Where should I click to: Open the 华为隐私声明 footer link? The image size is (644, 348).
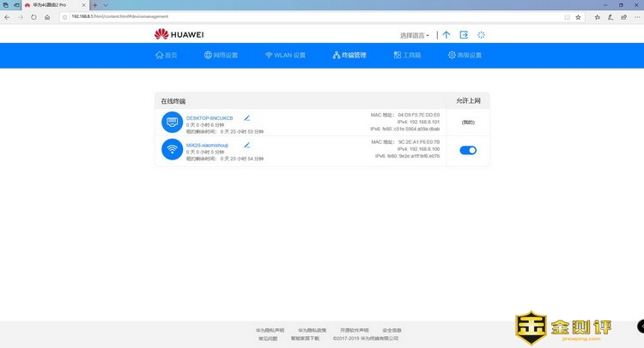coord(270,330)
